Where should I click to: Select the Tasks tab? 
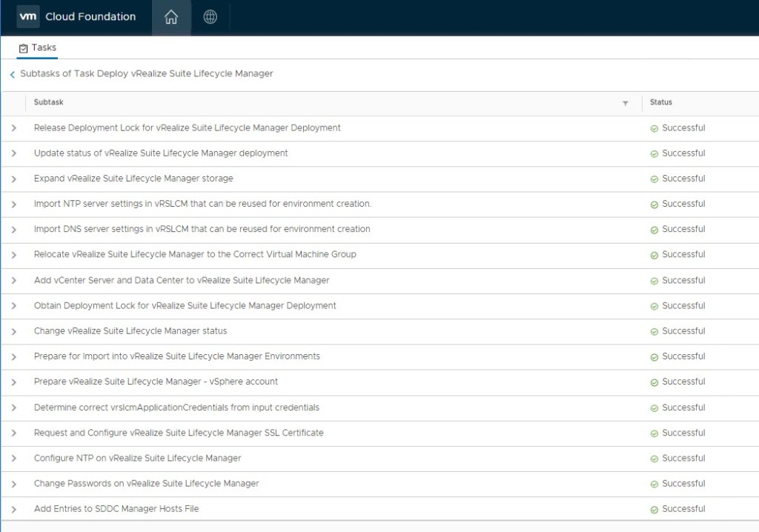pos(38,47)
